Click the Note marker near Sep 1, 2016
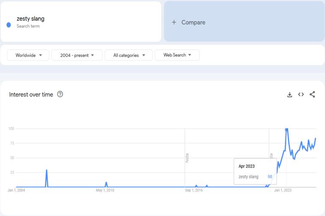 187,158
